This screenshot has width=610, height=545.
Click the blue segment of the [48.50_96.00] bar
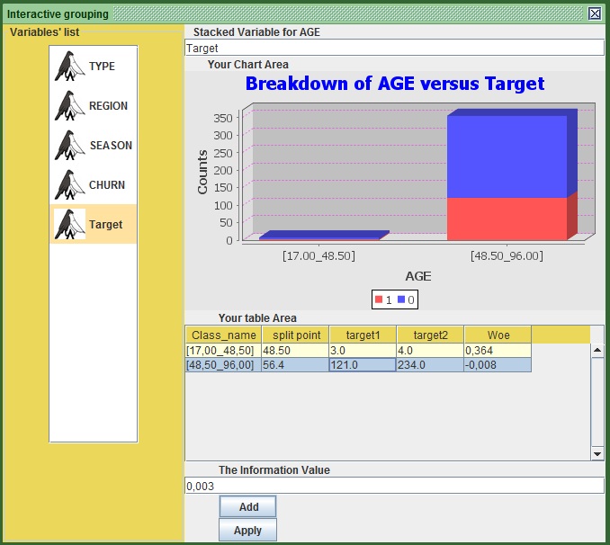[x=507, y=156]
